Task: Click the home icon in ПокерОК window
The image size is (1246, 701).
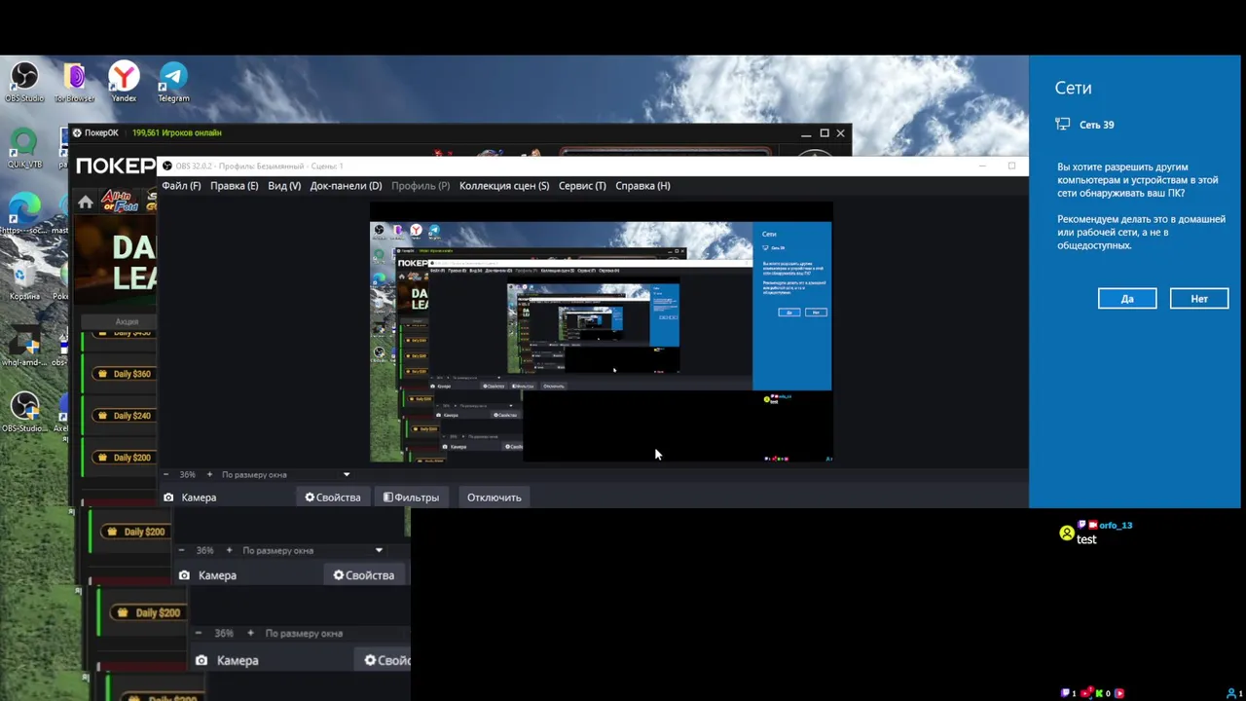Action: coord(86,203)
